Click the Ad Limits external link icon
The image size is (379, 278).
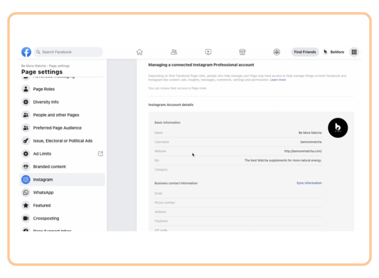point(100,154)
